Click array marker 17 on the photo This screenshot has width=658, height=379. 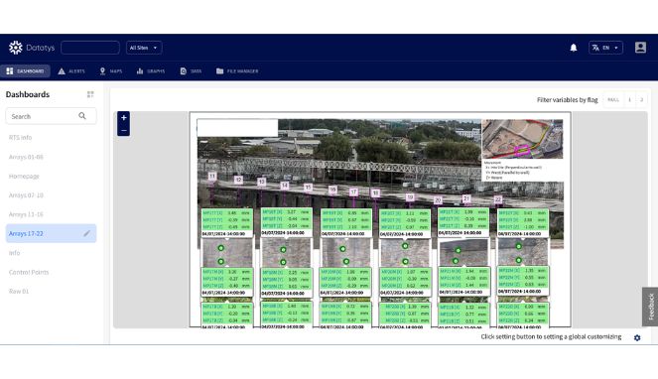pos(353,191)
